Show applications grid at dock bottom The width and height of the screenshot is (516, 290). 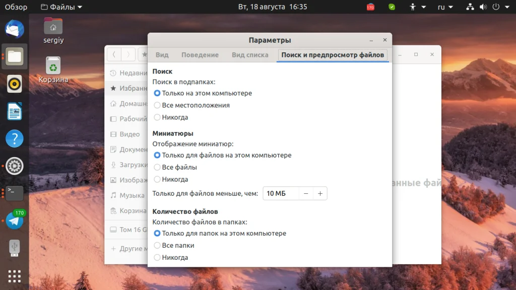pos(15,276)
